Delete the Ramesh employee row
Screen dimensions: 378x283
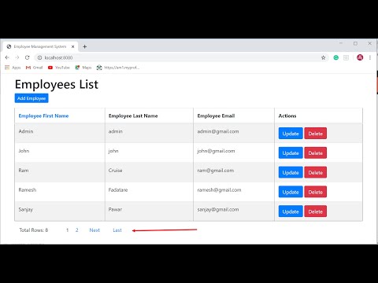(x=316, y=192)
